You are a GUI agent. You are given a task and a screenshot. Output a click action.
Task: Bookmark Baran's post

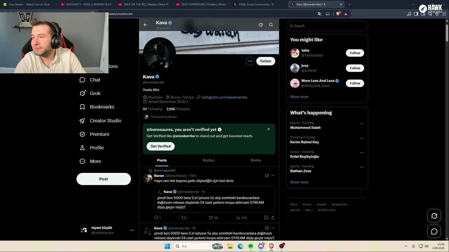point(266,218)
